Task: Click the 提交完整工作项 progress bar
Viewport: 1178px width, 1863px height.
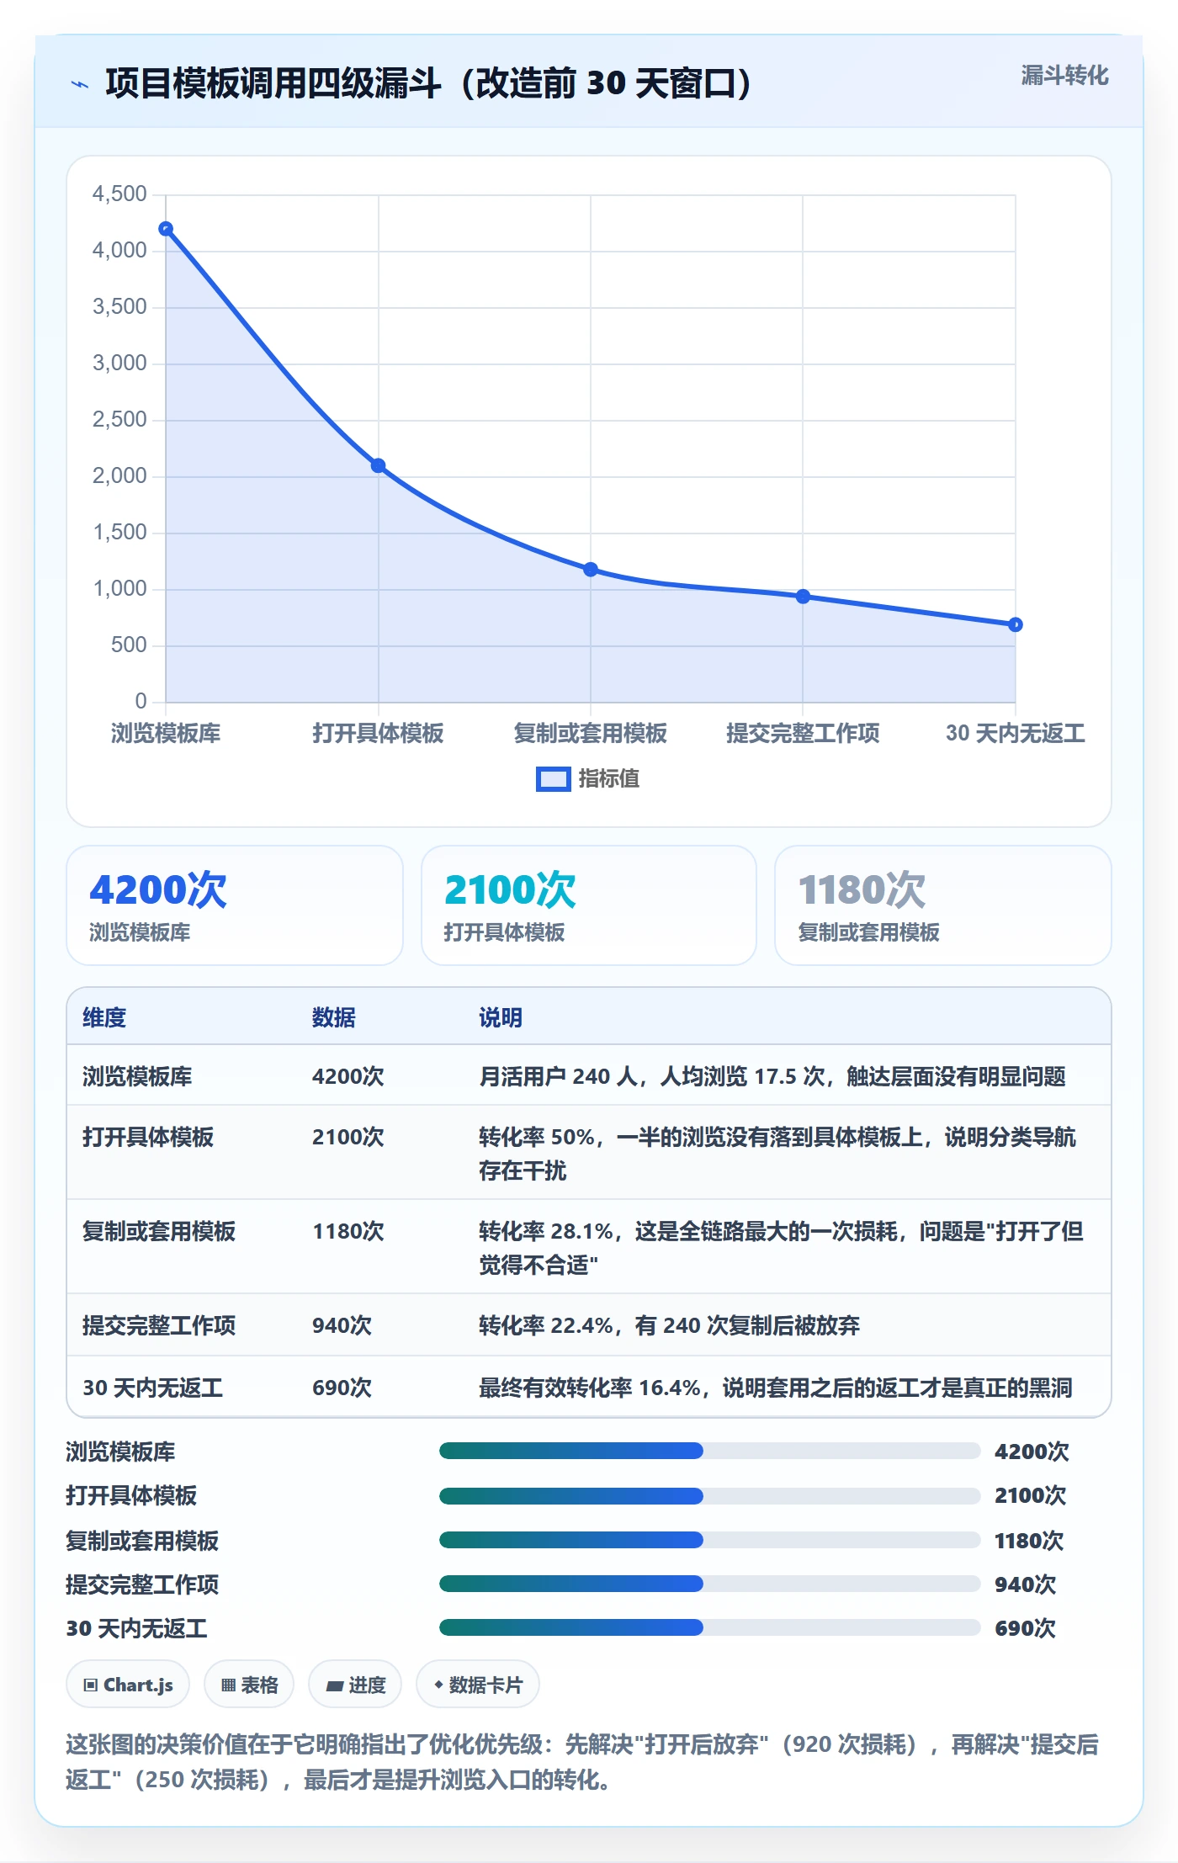Action: click(x=709, y=1584)
